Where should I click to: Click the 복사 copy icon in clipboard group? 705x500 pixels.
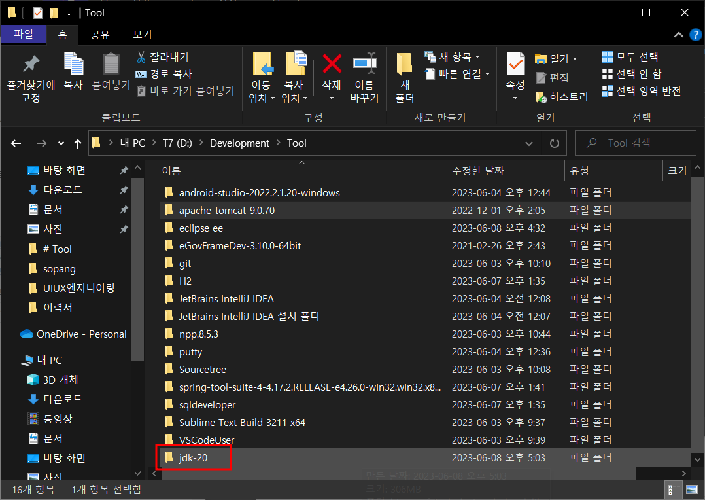73,63
